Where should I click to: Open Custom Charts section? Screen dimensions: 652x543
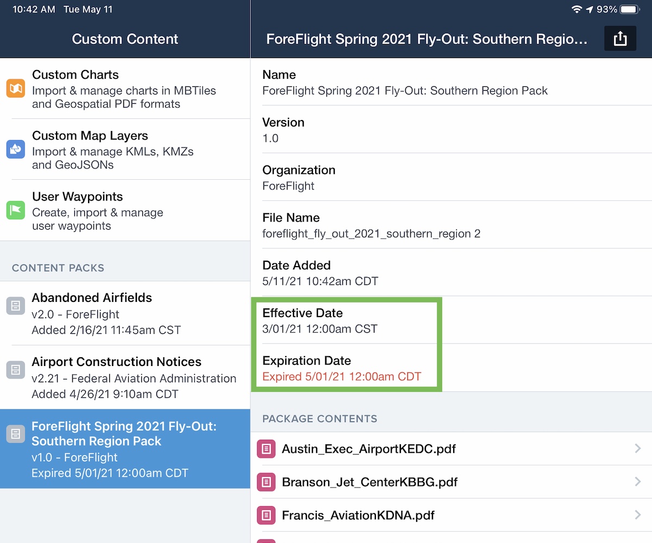click(x=125, y=89)
